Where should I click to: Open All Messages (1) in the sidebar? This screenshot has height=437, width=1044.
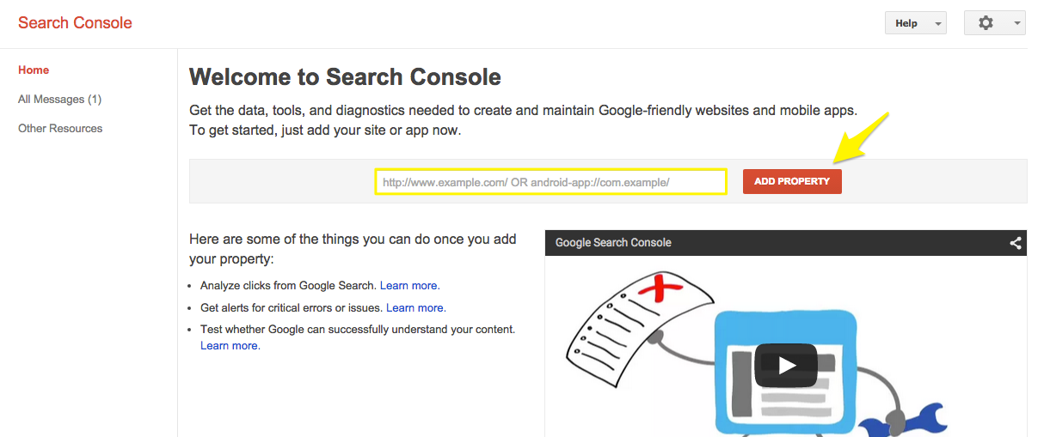click(x=59, y=100)
